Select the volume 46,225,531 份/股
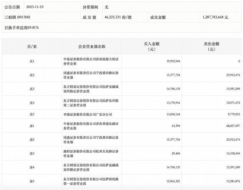 click(x=118, y=17)
